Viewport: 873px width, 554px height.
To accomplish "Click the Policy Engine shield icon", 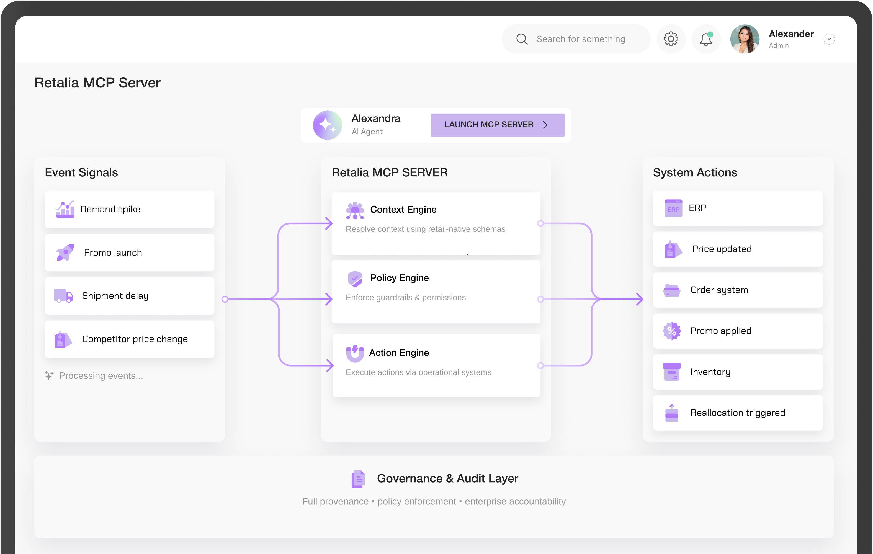I will coord(355,279).
